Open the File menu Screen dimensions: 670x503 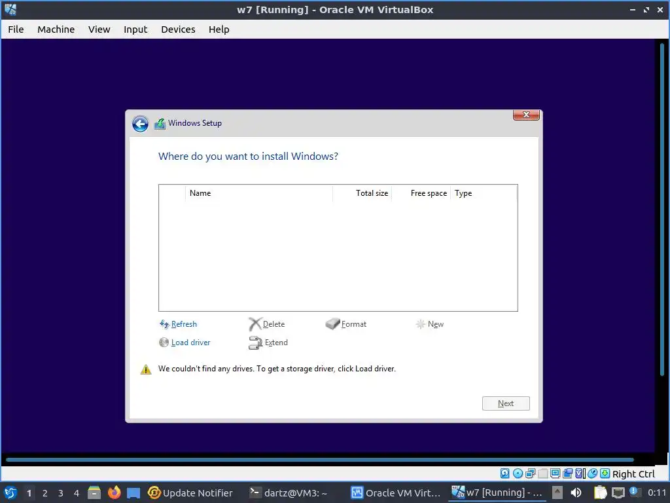click(16, 29)
